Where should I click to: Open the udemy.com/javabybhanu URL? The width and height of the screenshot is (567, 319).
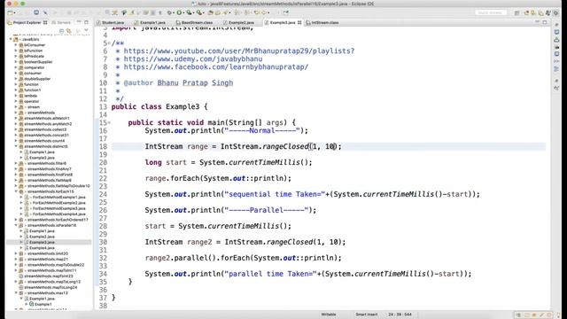click(x=193, y=59)
